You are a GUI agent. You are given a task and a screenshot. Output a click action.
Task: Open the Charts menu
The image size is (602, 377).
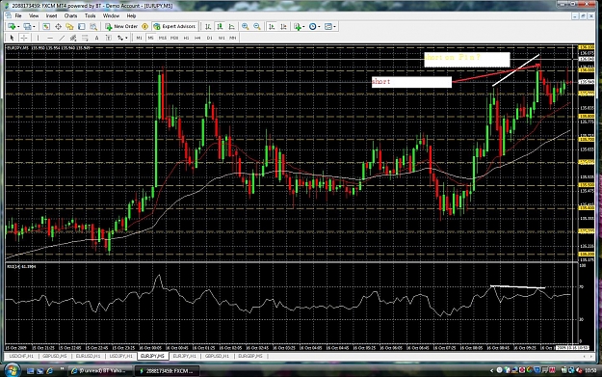pyautogui.click(x=70, y=15)
